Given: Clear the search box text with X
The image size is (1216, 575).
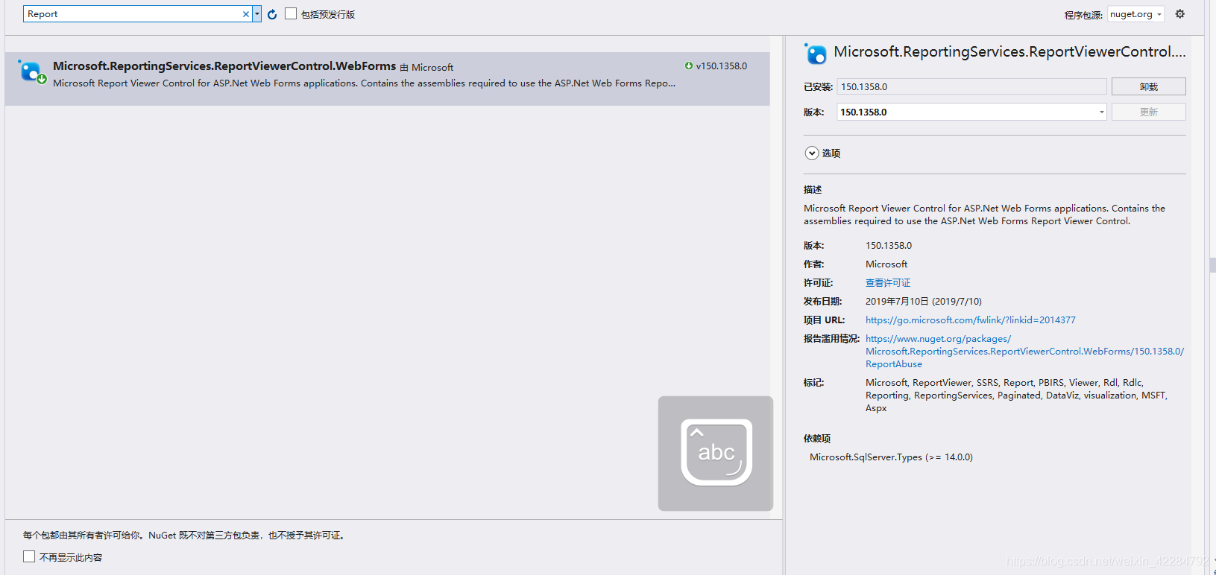Looking at the screenshot, I should click(246, 14).
